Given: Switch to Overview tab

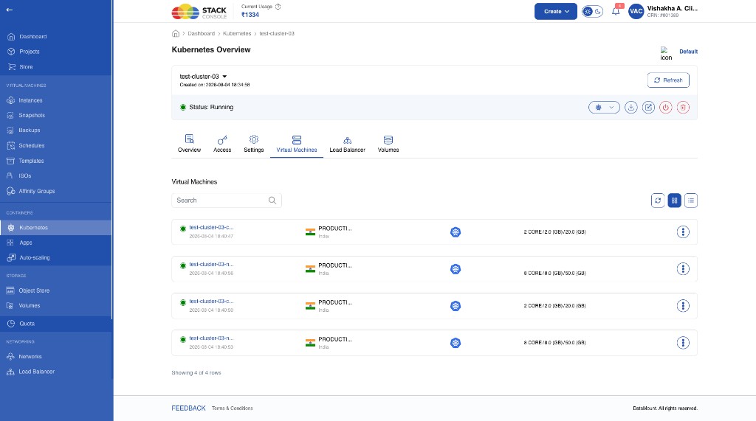Looking at the screenshot, I should [189, 144].
